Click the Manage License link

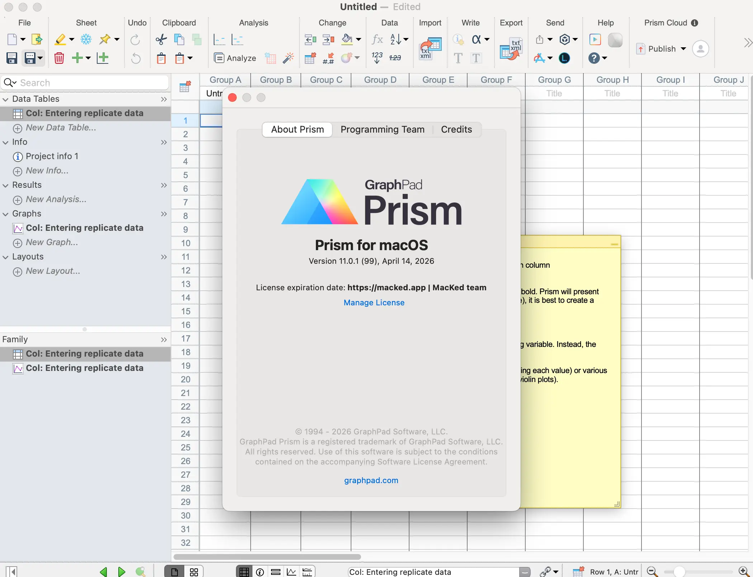374,302
